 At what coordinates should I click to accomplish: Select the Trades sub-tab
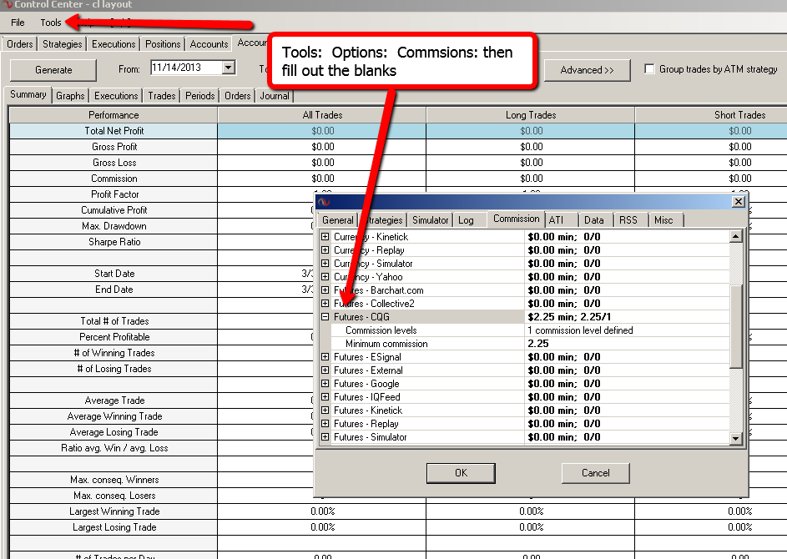click(162, 96)
